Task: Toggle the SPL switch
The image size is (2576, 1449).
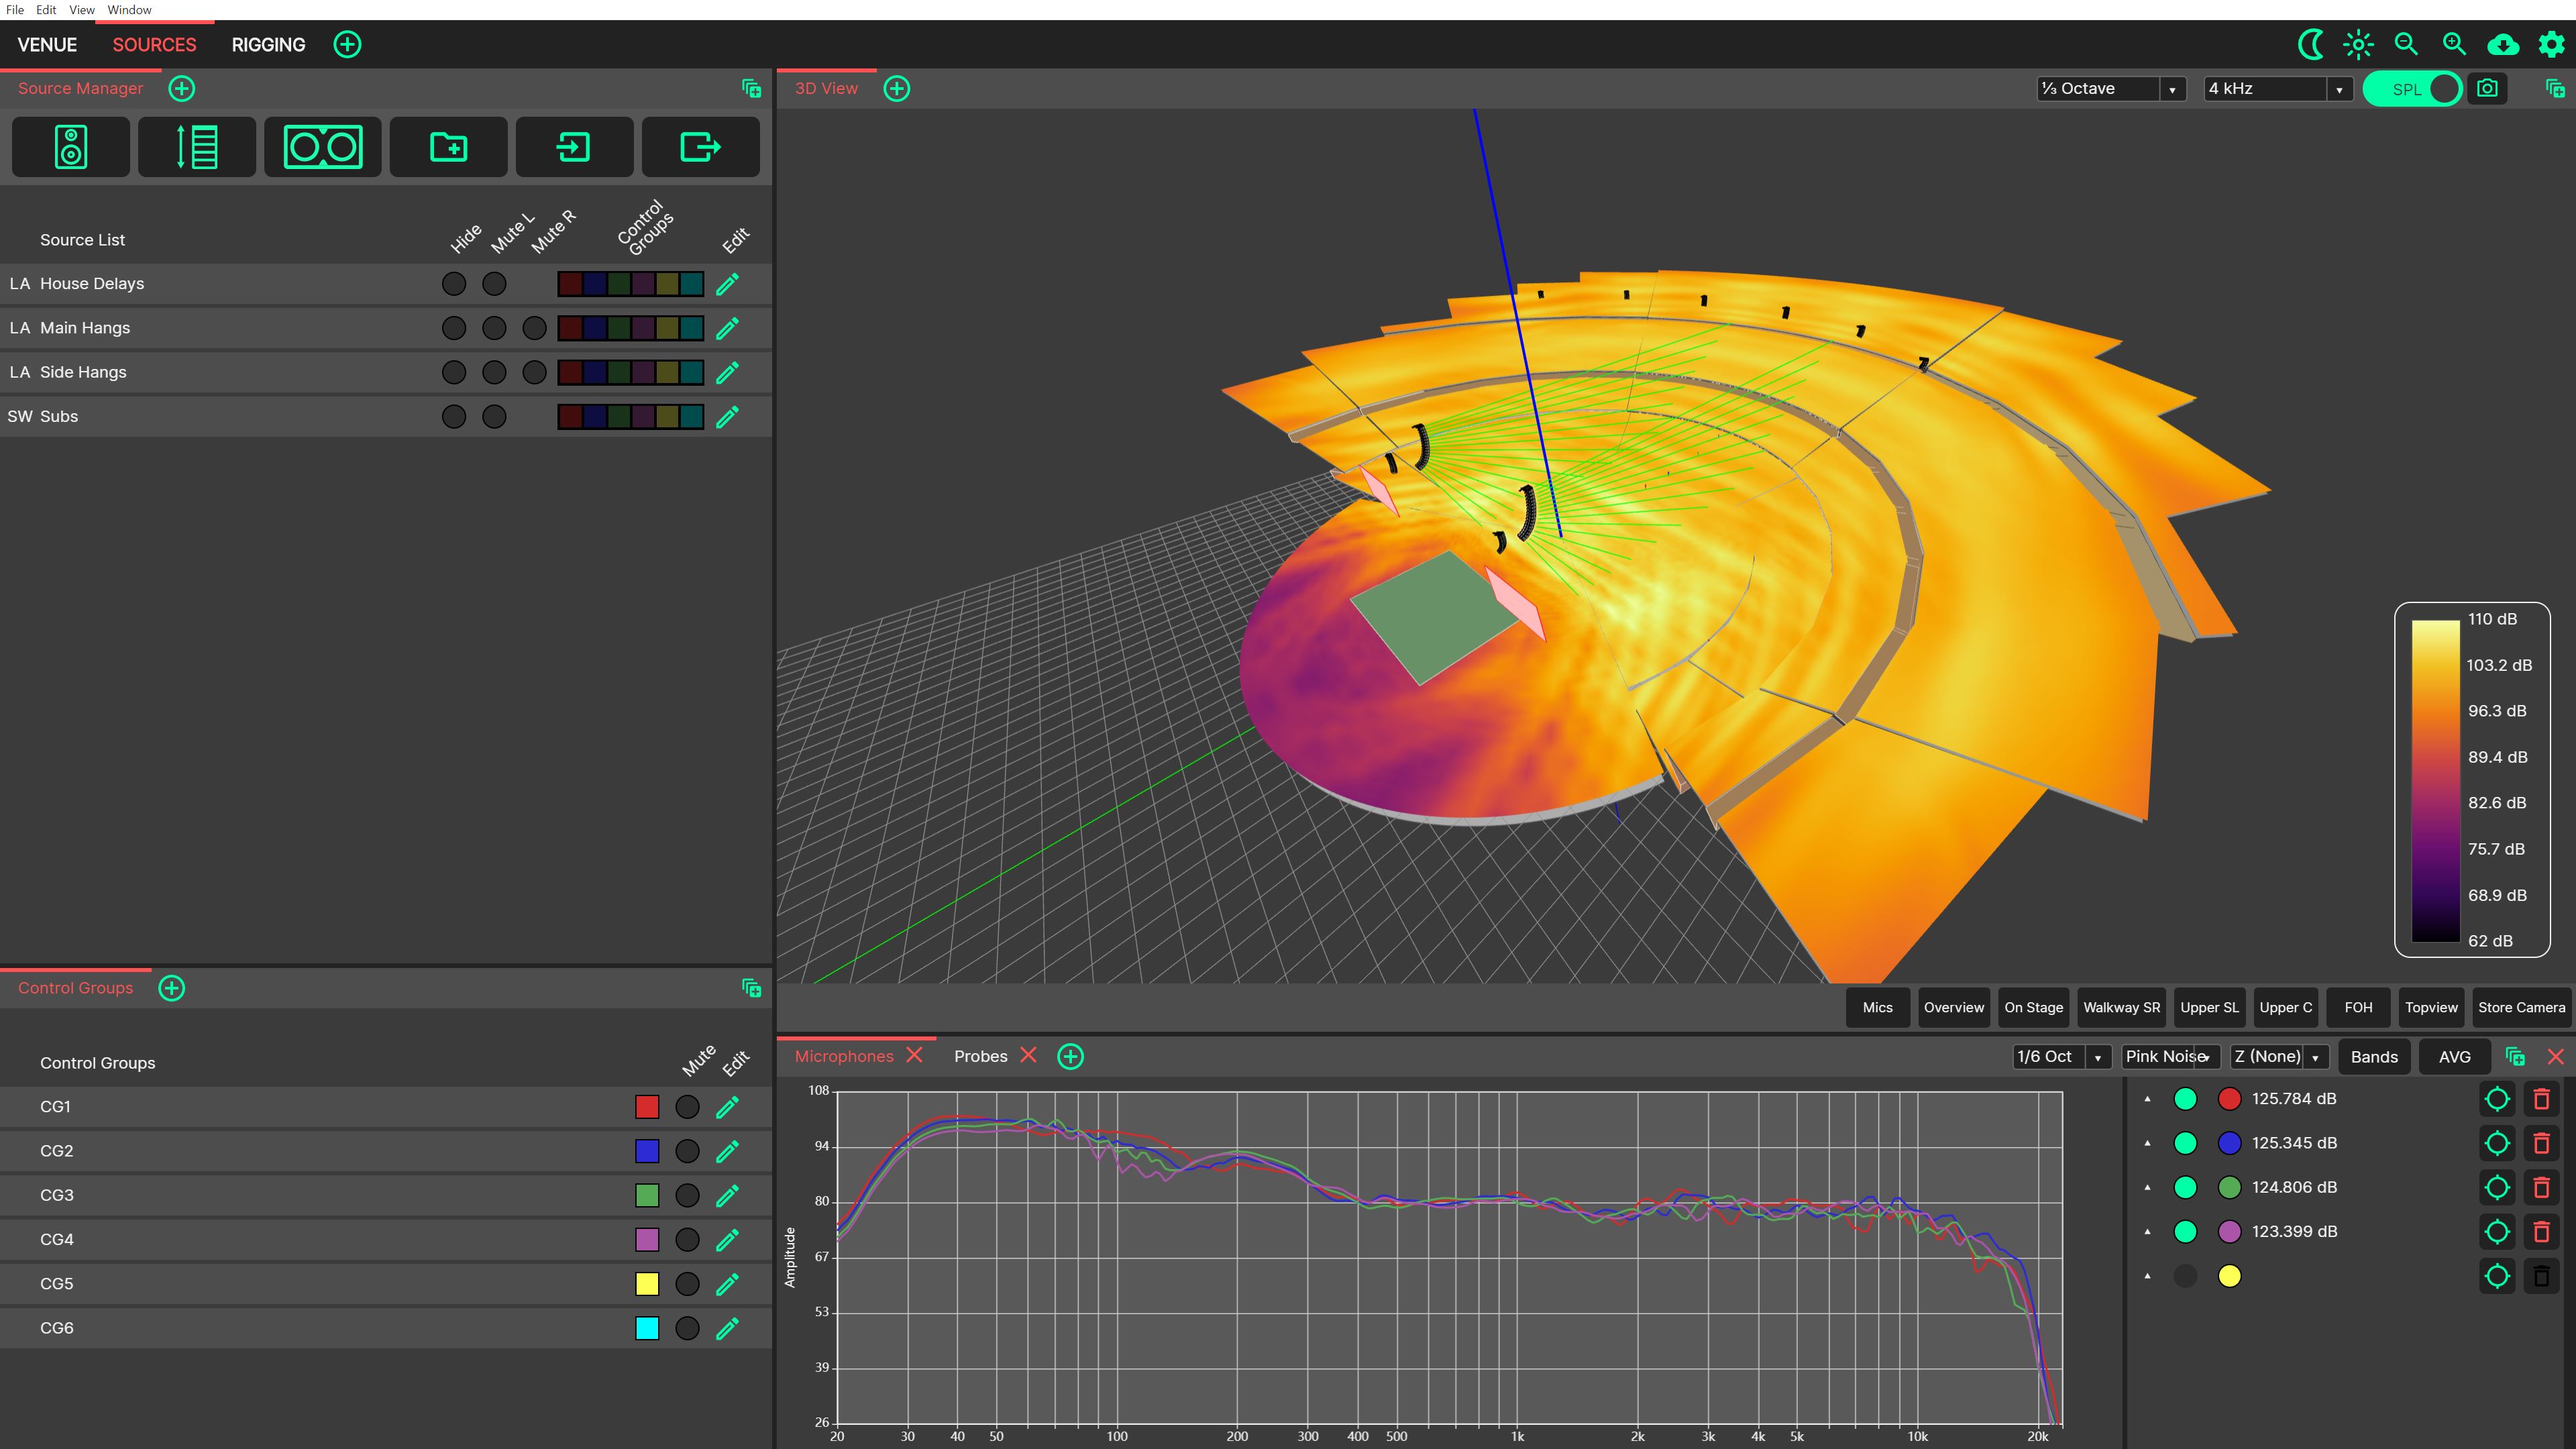Action: coord(2412,89)
